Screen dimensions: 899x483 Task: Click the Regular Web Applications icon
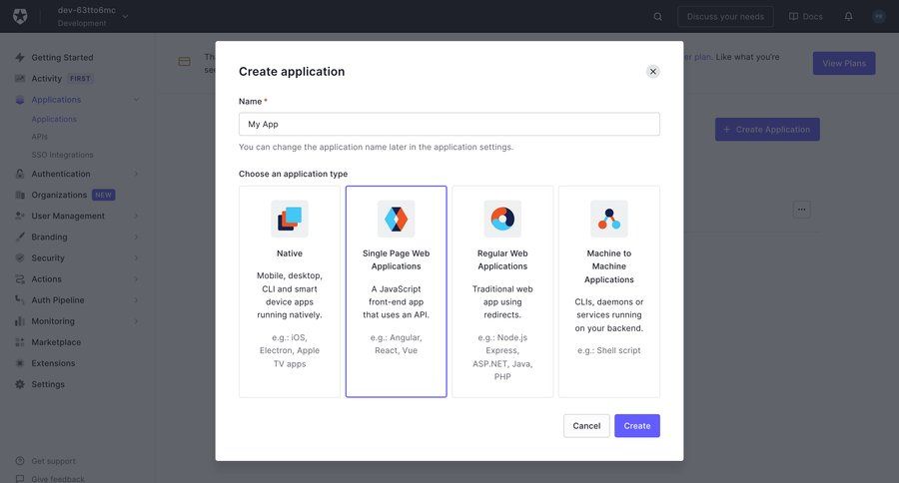click(502, 219)
